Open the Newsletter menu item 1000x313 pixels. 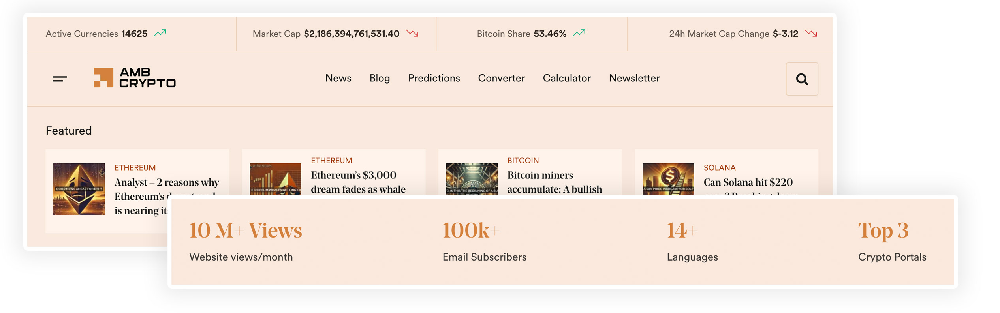coord(634,78)
